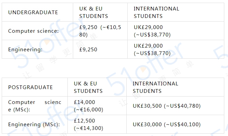Click the Engineering £9,250 cell
The width and height of the screenshot is (228, 136).
tap(100, 49)
